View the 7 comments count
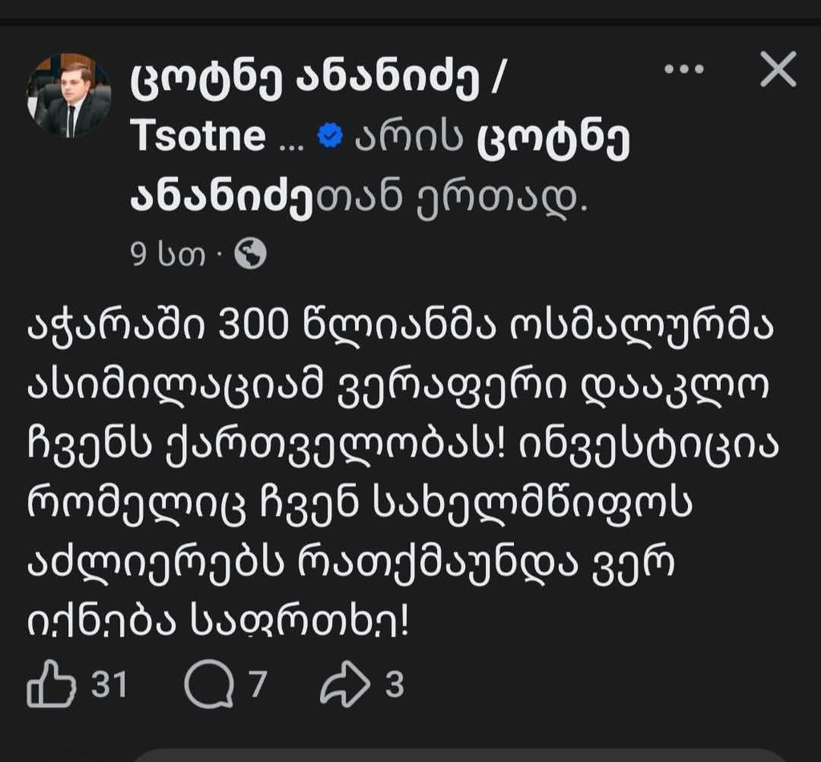This screenshot has height=762, width=821. 257,686
